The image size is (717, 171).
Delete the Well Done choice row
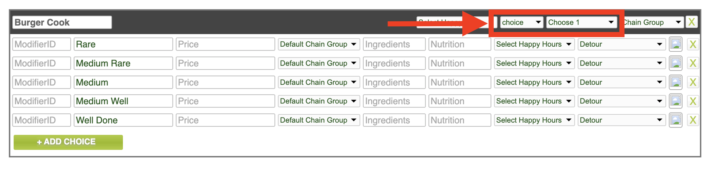(x=693, y=120)
